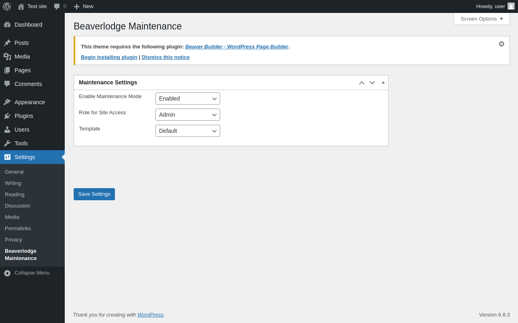The image size is (518, 323).
Task: Open the Test site home icon
Action: 21,6
